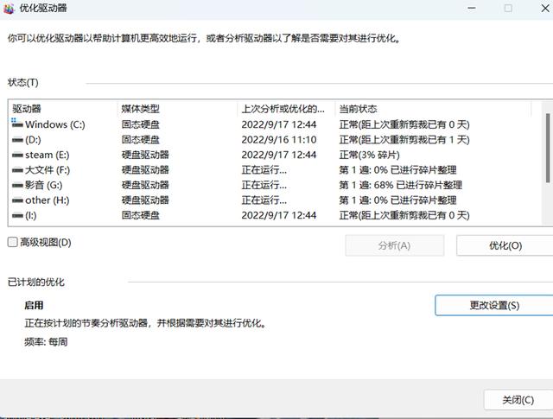Image resolution: width=553 pixels, height=419 pixels.
Task: Select the Windows (C:) row label
Action: 55,124
